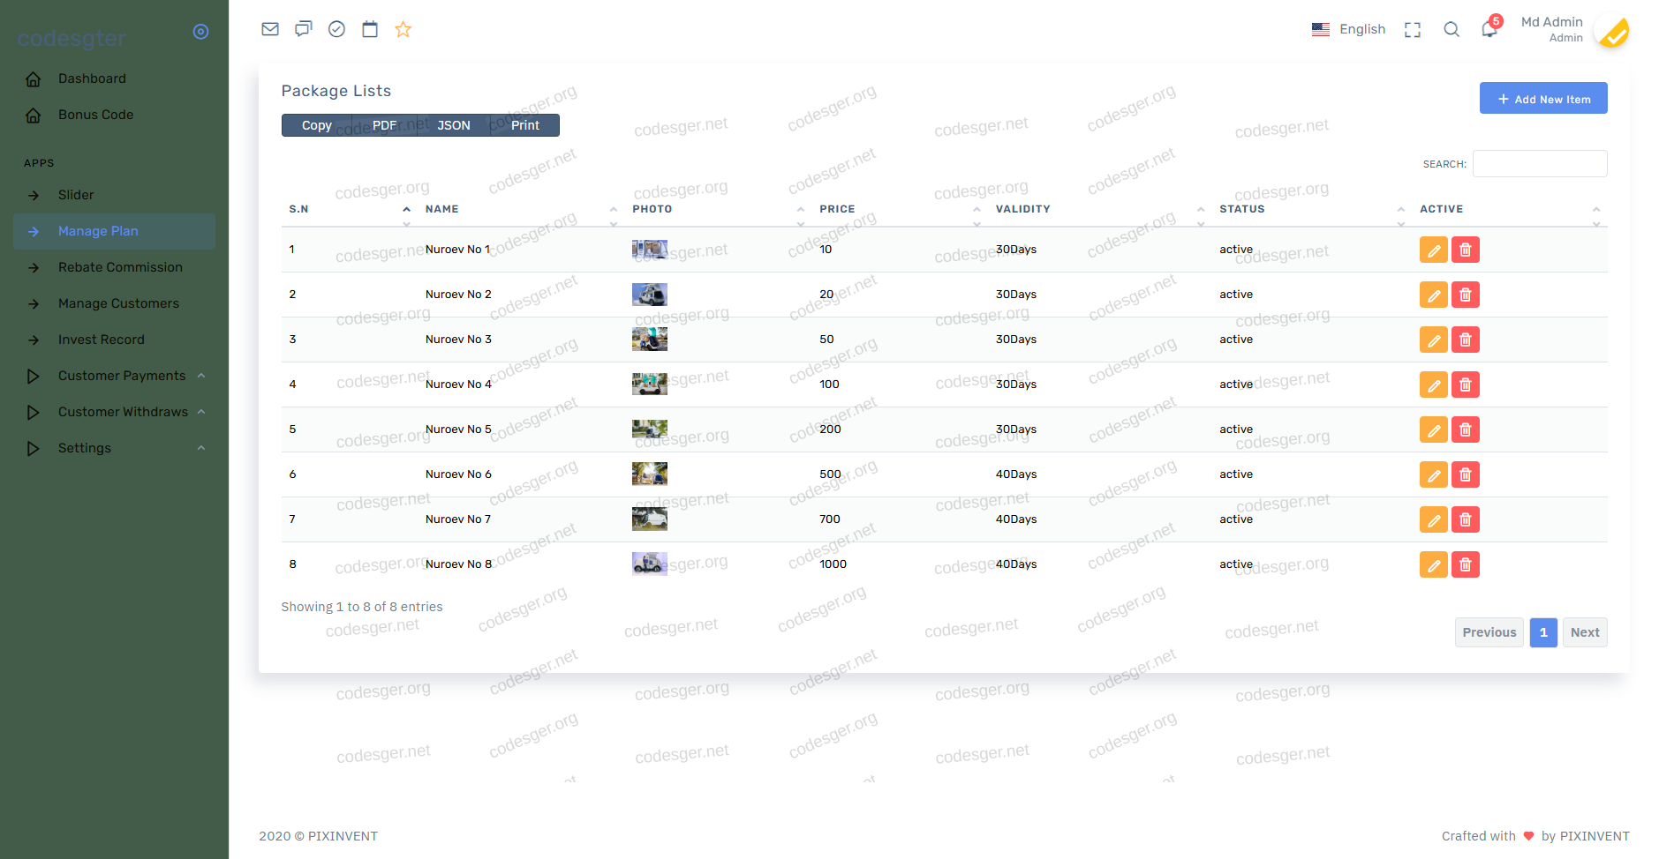Open notifications bell icon

1489,29
